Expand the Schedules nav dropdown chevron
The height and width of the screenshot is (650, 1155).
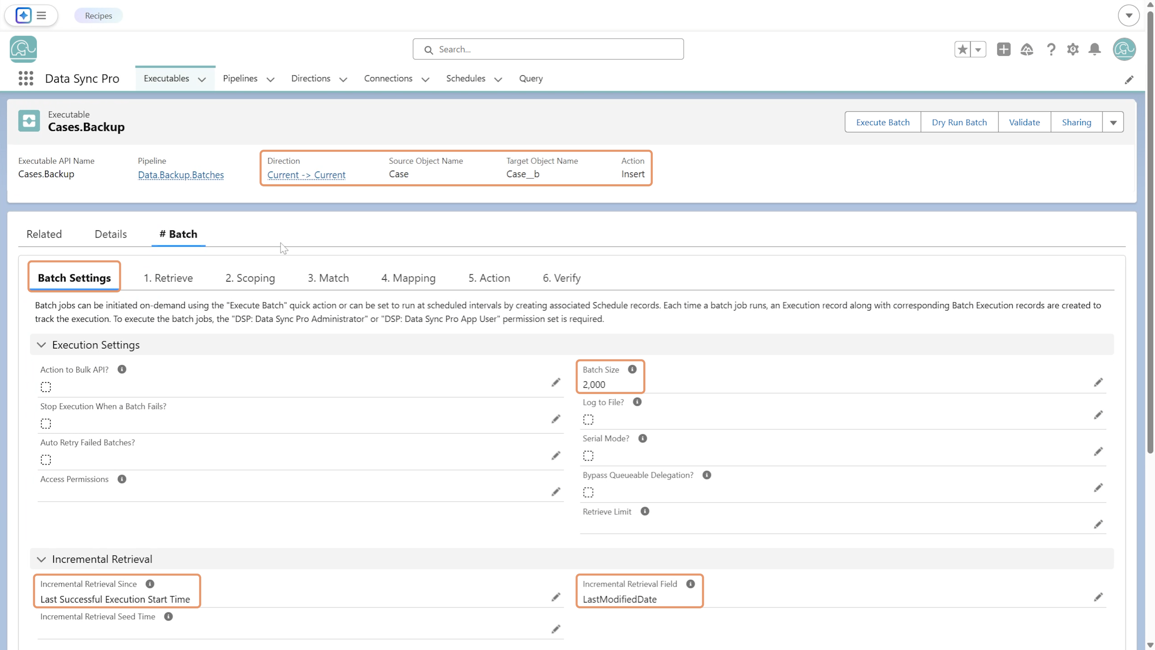click(x=498, y=79)
